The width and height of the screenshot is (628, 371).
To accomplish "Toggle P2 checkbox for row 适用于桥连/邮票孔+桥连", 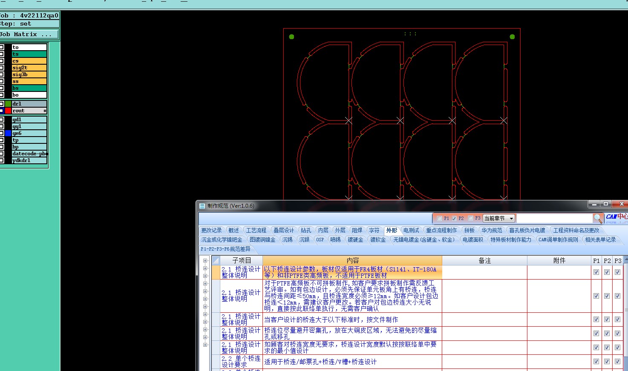I will tap(607, 362).
